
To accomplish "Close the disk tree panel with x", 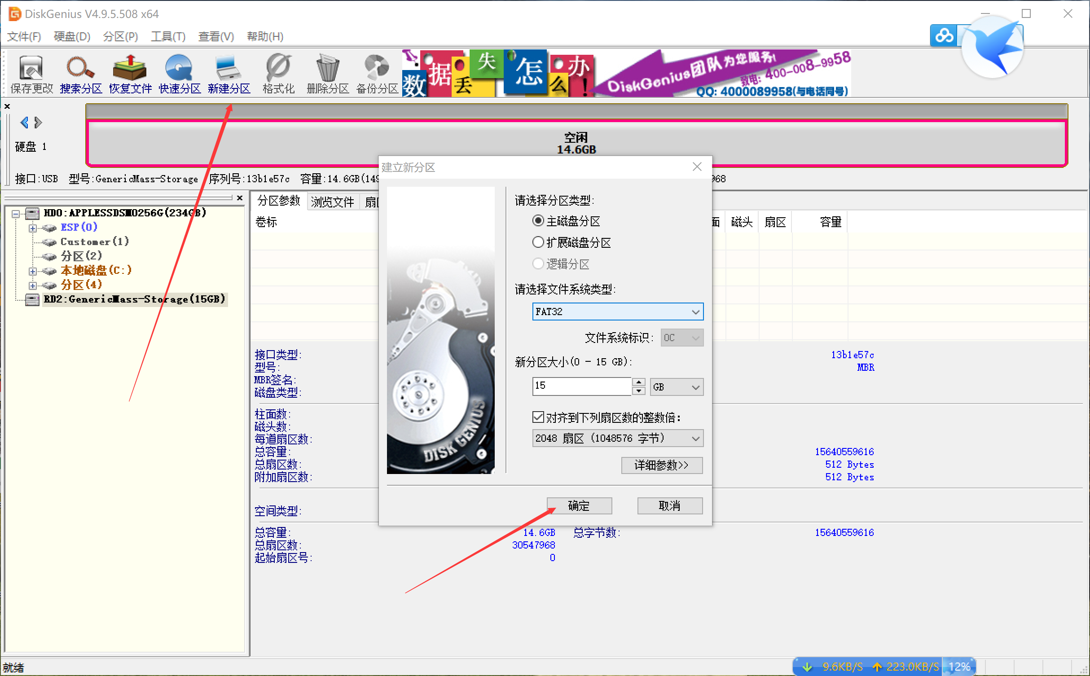I will 240,198.
